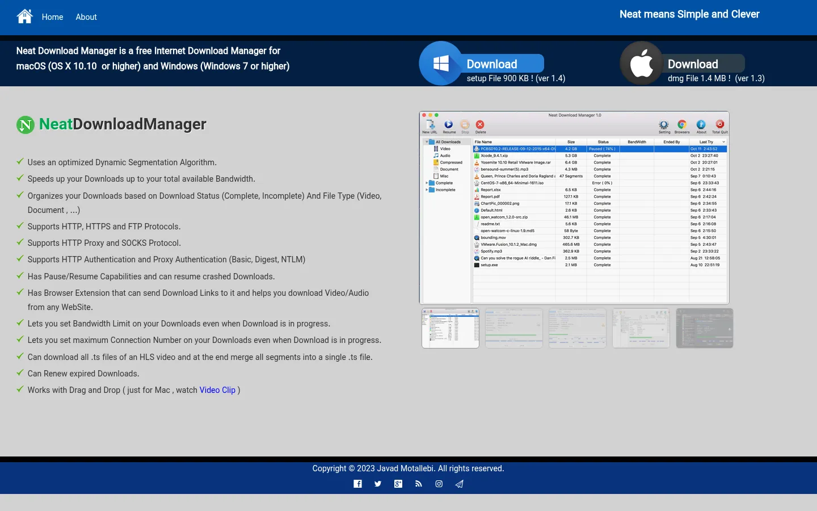817x511 pixels.
Task: Click 'Supports HTTP, HTTPS and FTP Protocols.' text
Action: (x=104, y=227)
